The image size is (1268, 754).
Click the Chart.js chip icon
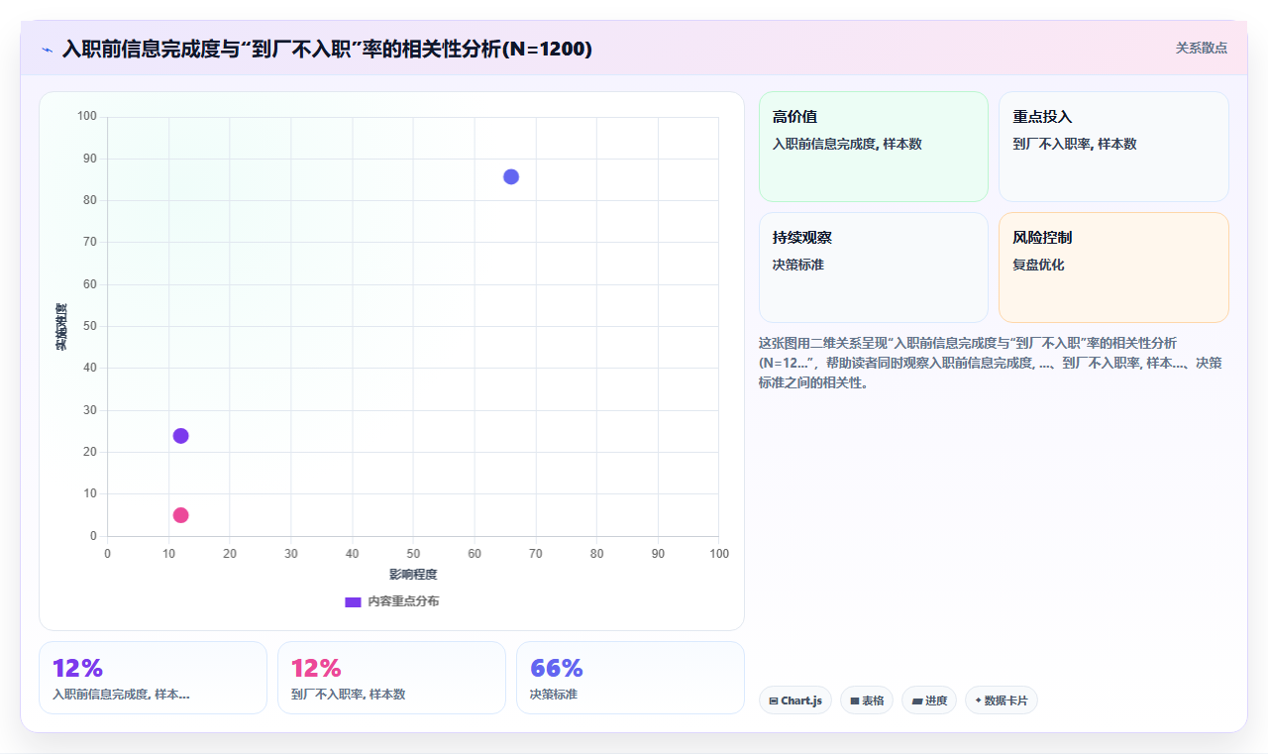[x=773, y=701]
